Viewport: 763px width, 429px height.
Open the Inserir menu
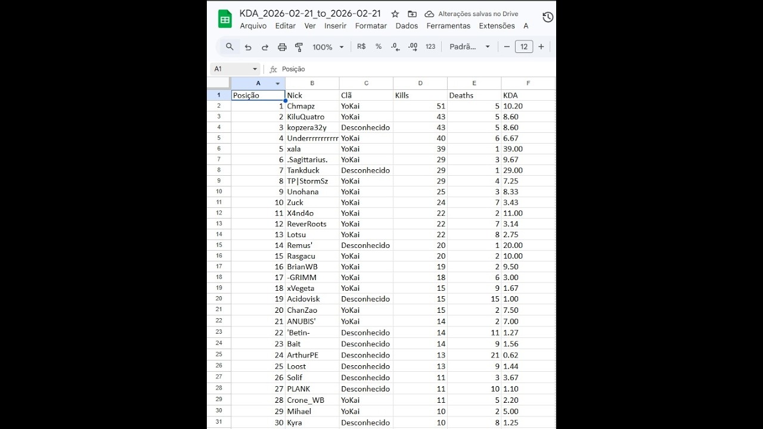(x=336, y=26)
